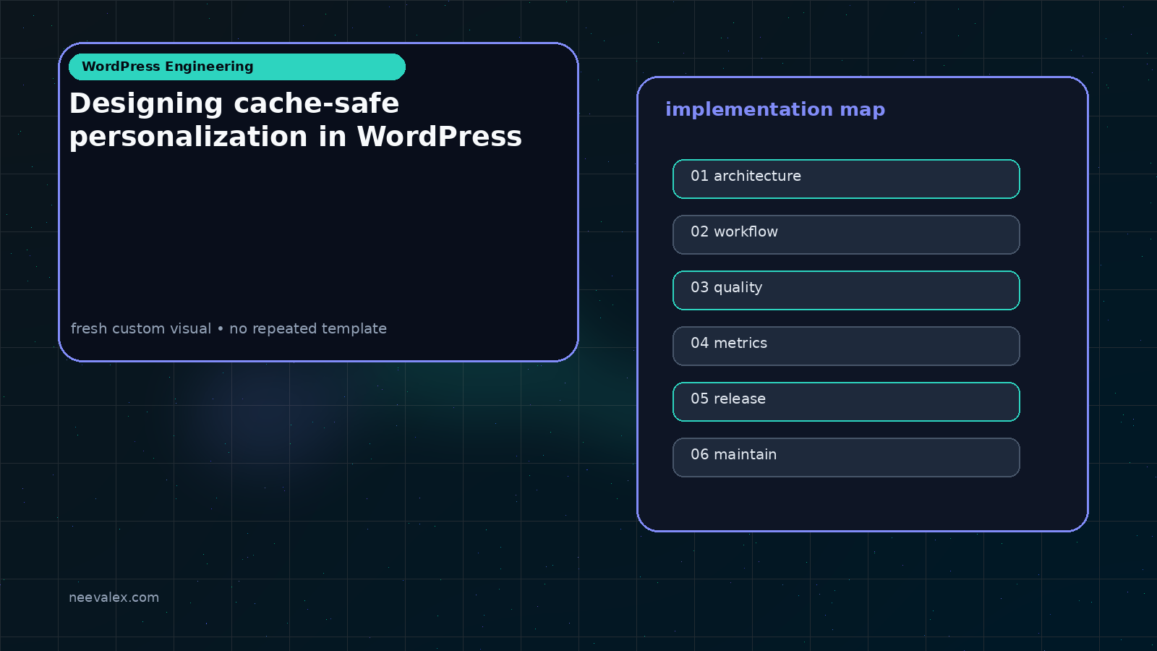Open the 03 quality step
1157x651 pixels.
(x=846, y=290)
